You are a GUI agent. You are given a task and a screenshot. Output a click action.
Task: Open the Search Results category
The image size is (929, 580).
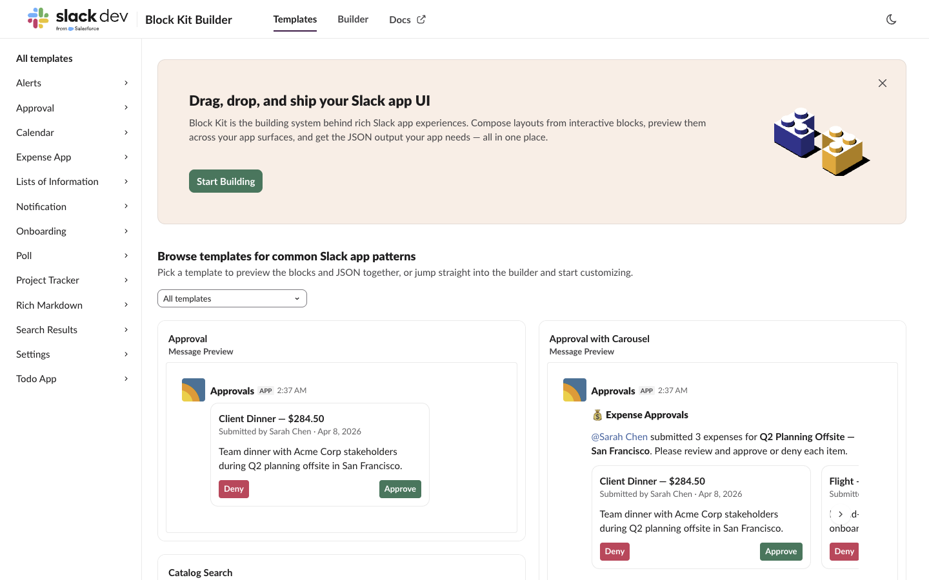47,330
